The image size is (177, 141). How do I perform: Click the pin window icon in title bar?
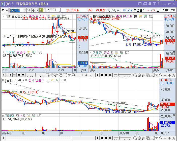click(x=150, y=4)
